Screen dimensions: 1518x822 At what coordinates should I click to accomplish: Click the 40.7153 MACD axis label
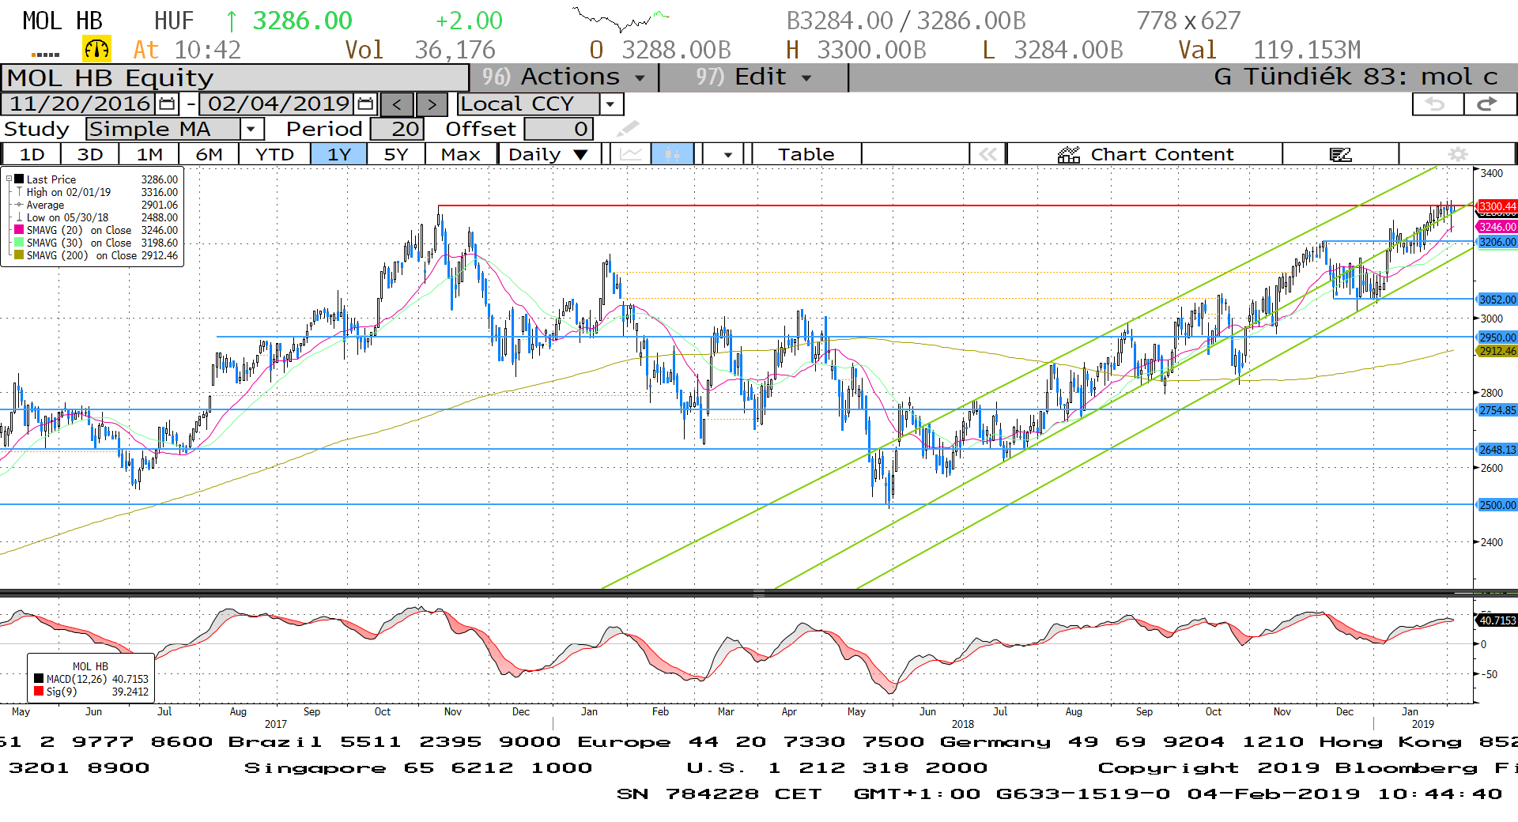[1497, 620]
